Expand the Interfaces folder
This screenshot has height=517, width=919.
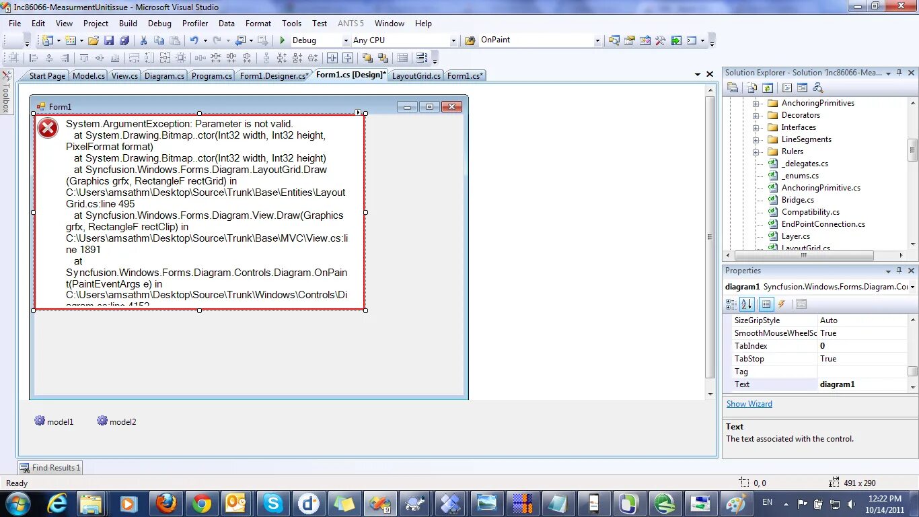[756, 128]
